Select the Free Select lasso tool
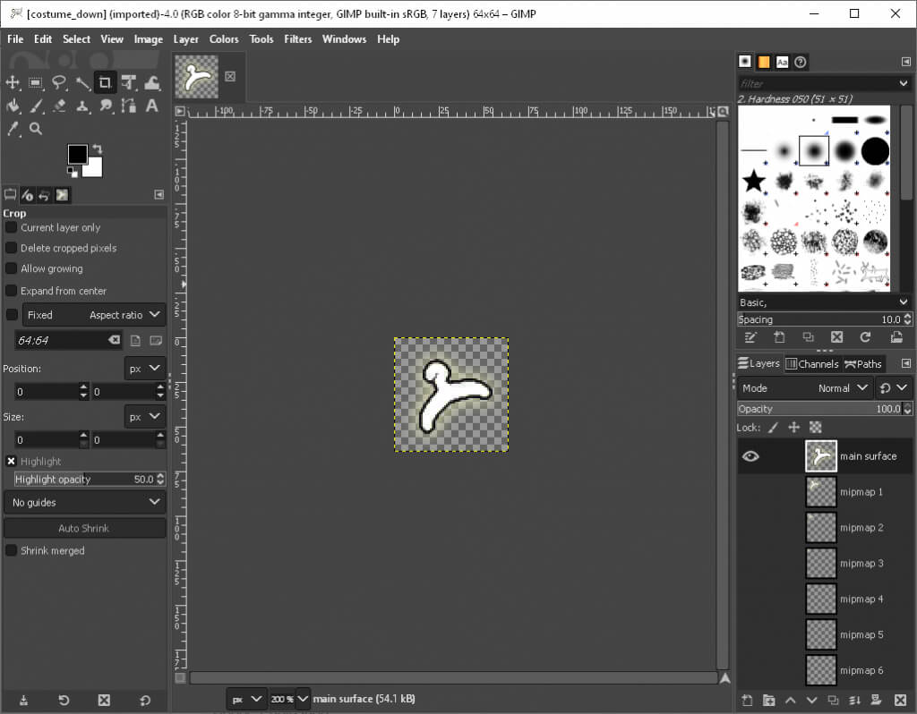This screenshot has height=714, width=917. click(59, 83)
